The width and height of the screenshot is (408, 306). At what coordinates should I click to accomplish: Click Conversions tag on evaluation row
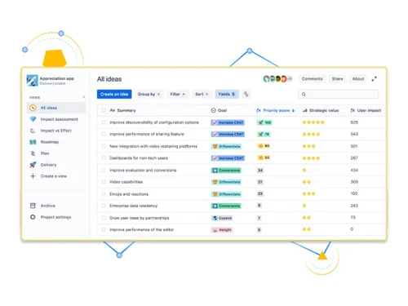tap(226, 171)
